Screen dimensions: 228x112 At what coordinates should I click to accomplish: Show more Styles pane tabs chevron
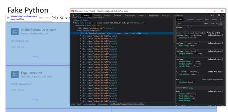[221, 19]
